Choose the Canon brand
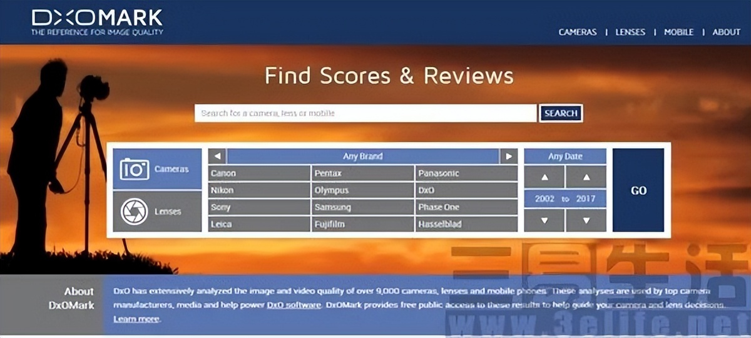This screenshot has height=338, width=751. tap(258, 173)
